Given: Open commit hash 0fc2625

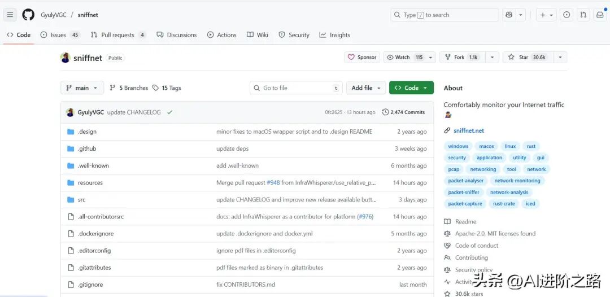Looking at the screenshot, I should [334, 112].
